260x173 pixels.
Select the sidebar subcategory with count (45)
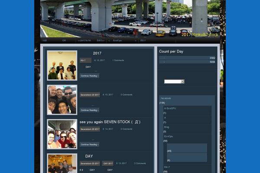187,148
